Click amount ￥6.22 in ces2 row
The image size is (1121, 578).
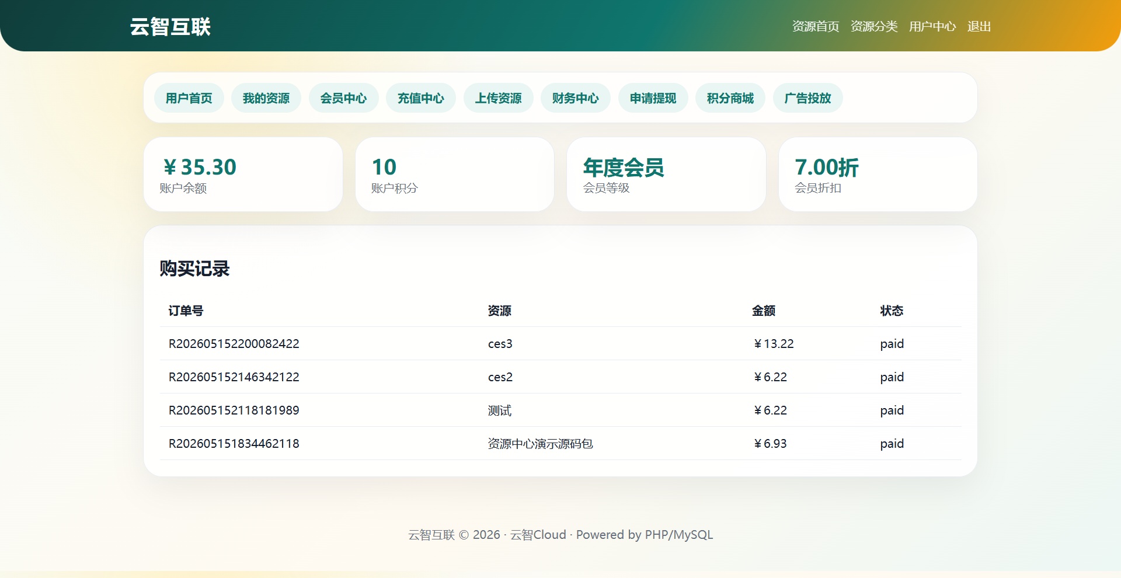[x=770, y=377]
